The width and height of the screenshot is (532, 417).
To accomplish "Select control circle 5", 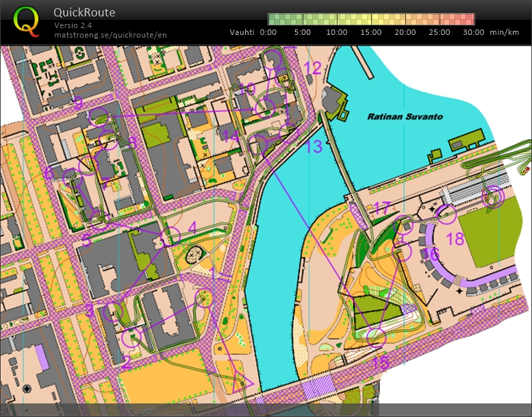I will tap(97, 218).
